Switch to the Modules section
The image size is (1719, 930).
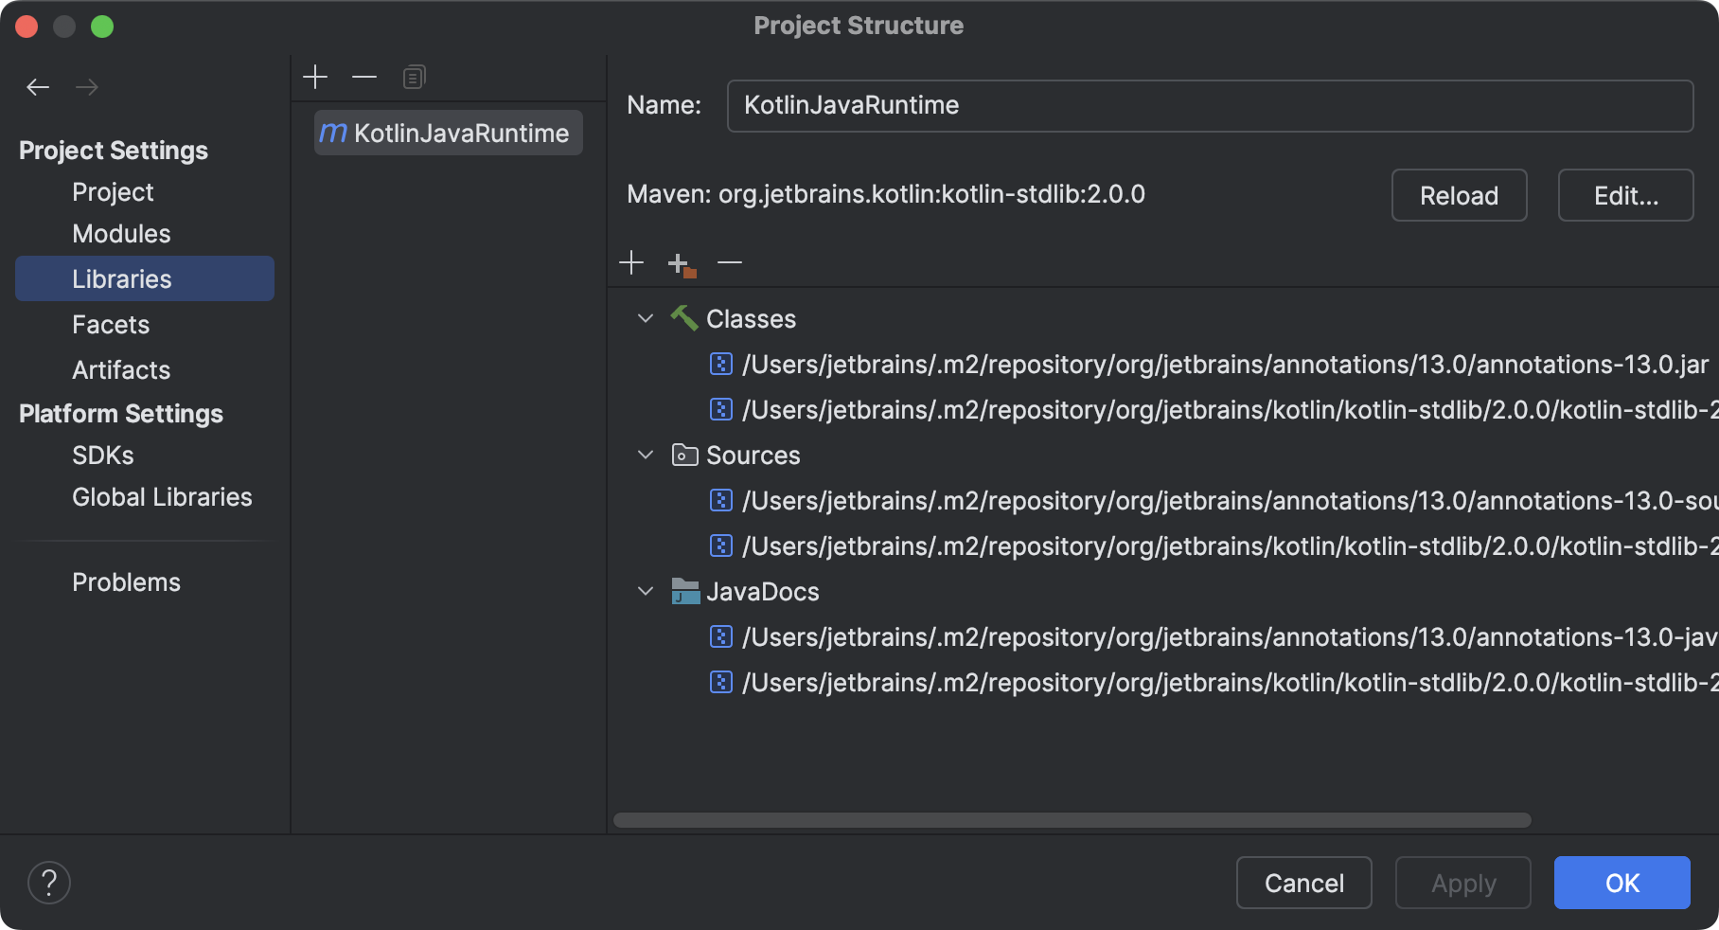pyautogui.click(x=121, y=233)
